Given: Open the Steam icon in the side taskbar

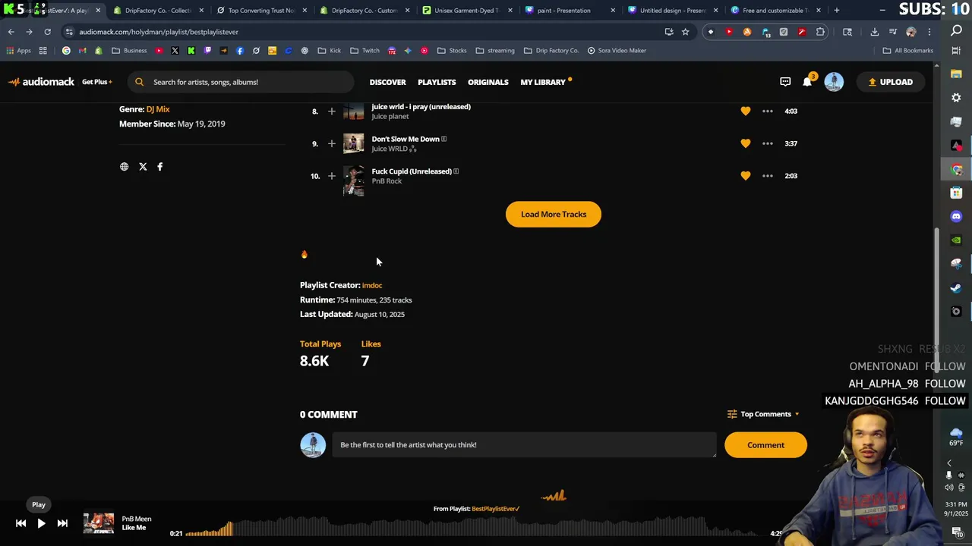Looking at the screenshot, I should pyautogui.click(x=956, y=288).
